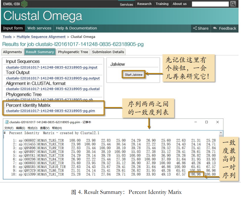Open the Services menu
241x198 pixels.
pos(126,4)
